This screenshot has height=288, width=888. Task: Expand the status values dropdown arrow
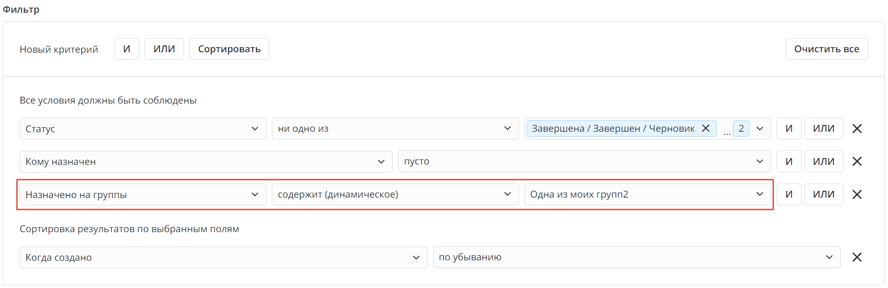click(x=760, y=129)
